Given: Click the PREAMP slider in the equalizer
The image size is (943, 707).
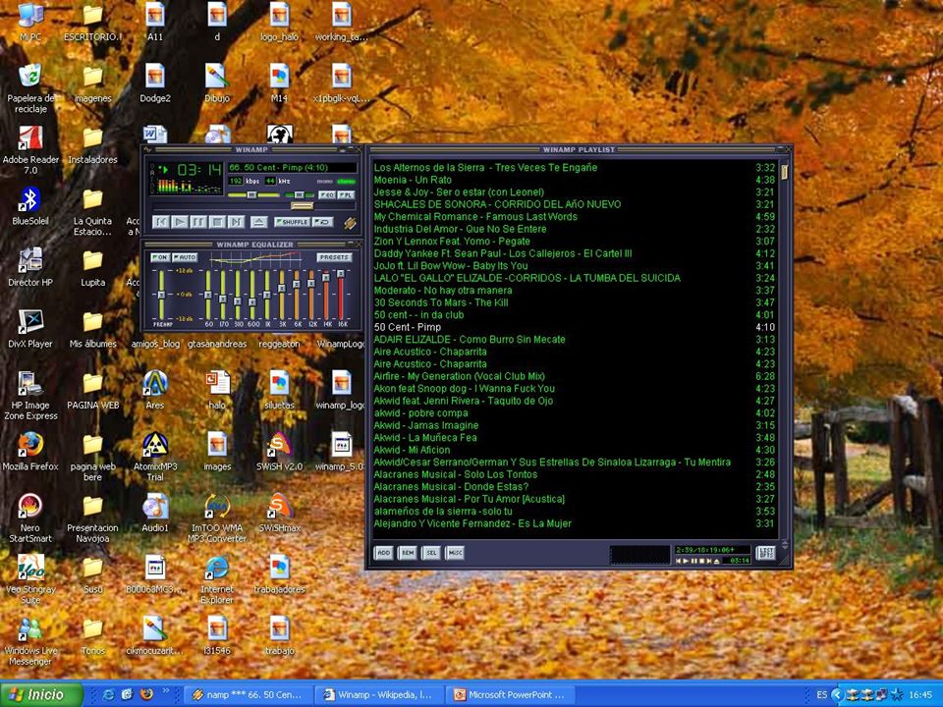Looking at the screenshot, I should pyautogui.click(x=162, y=295).
